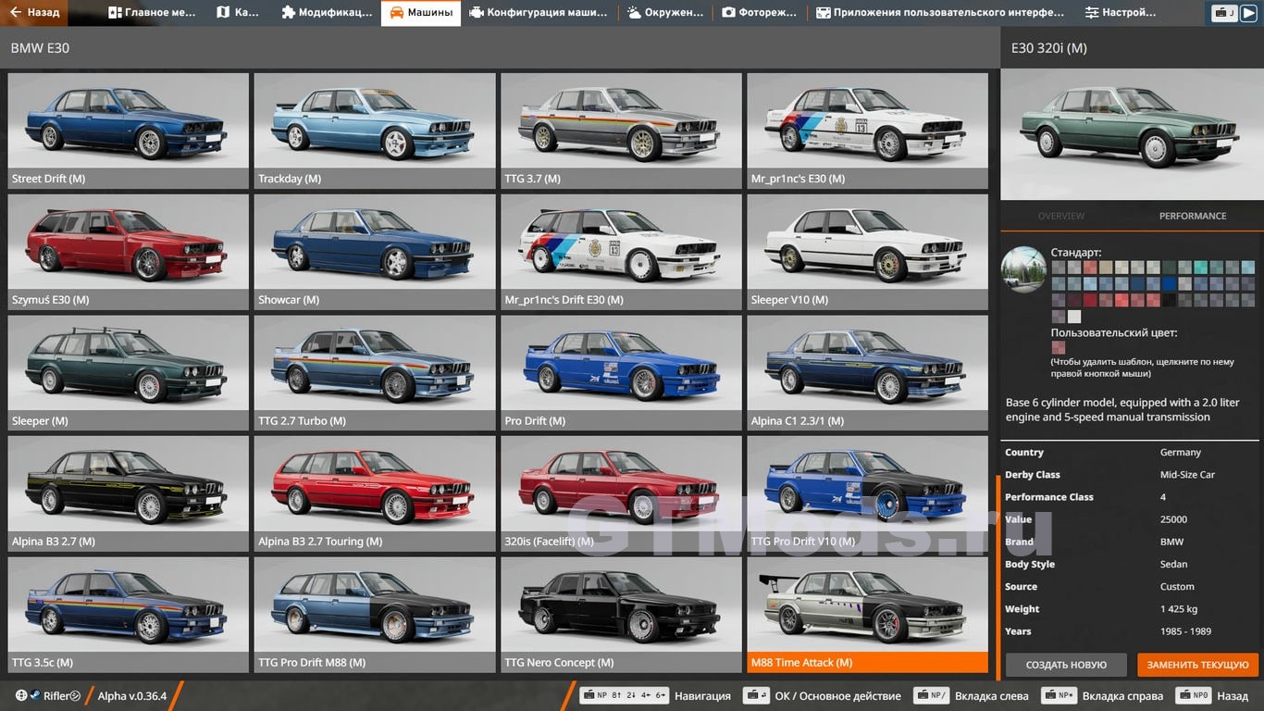Select the Pro Drift (M) car

coord(621,373)
